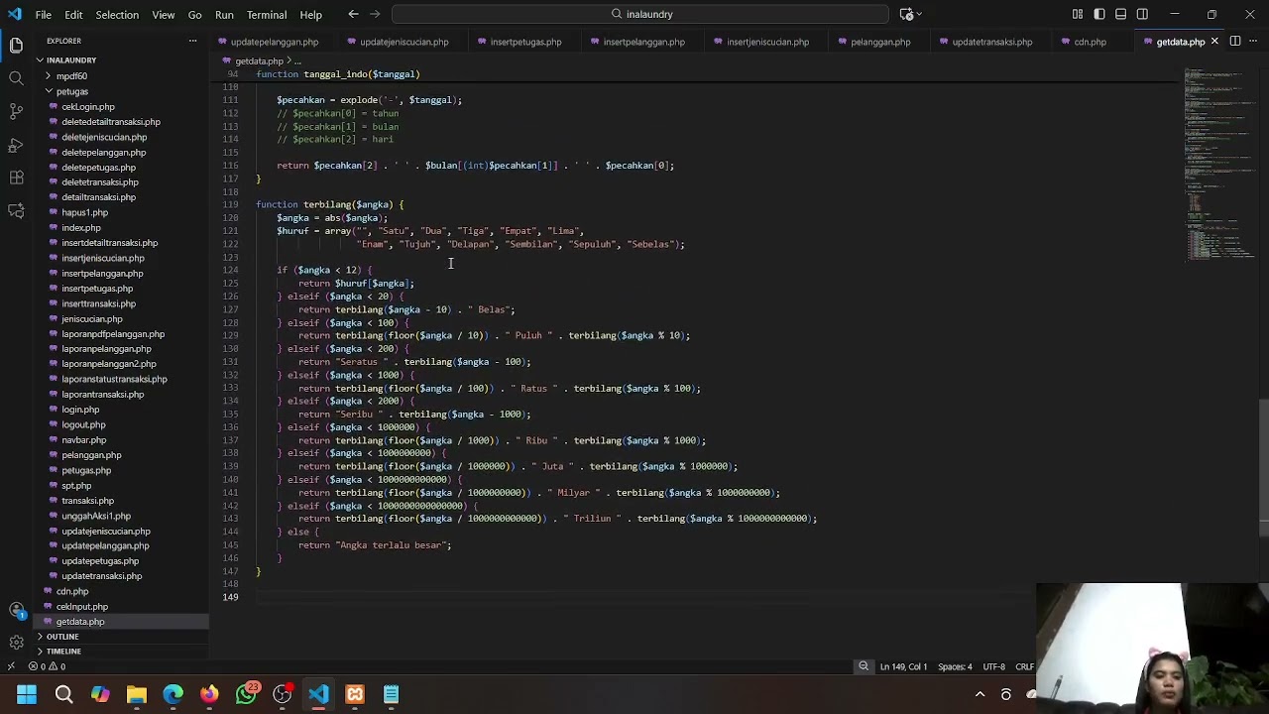Go forward with the navigation arrow

pos(377,14)
